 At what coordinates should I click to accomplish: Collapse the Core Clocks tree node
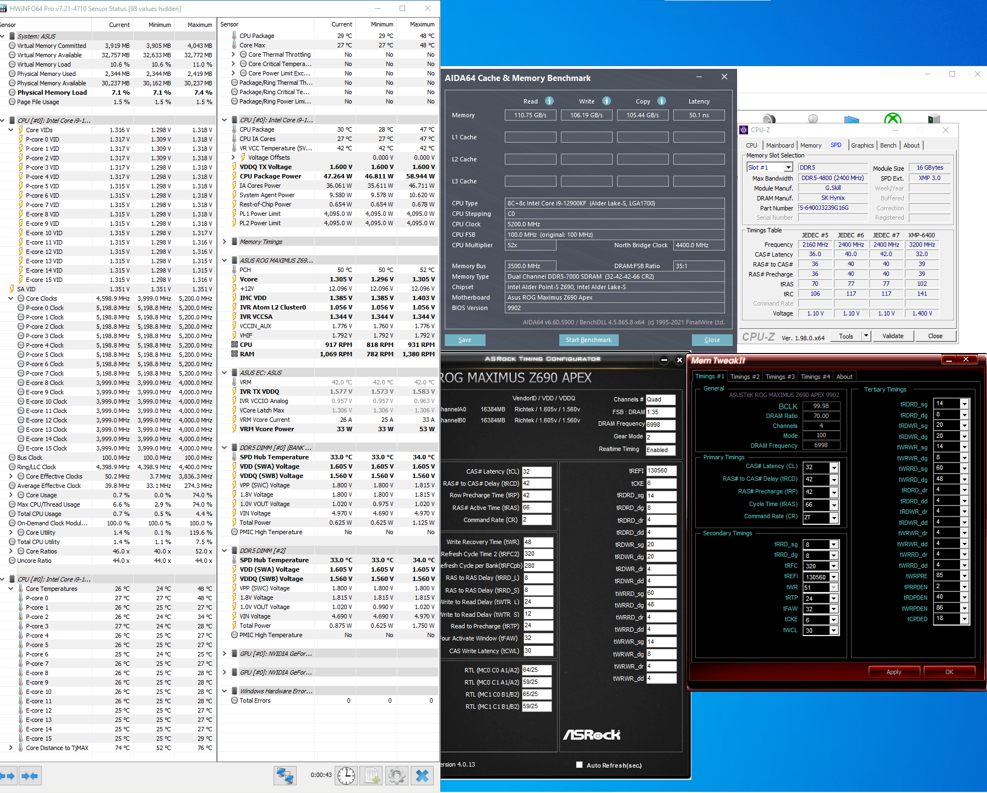tap(10, 298)
